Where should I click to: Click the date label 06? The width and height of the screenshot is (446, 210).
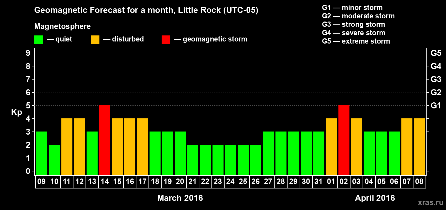point(394,182)
